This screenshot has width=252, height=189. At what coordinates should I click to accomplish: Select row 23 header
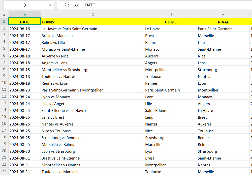click(x=4, y=171)
